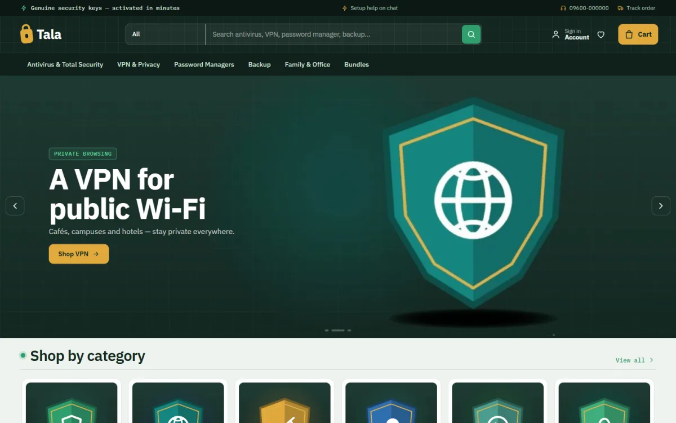Click the green magnifier search button
The image size is (676, 423).
471,34
